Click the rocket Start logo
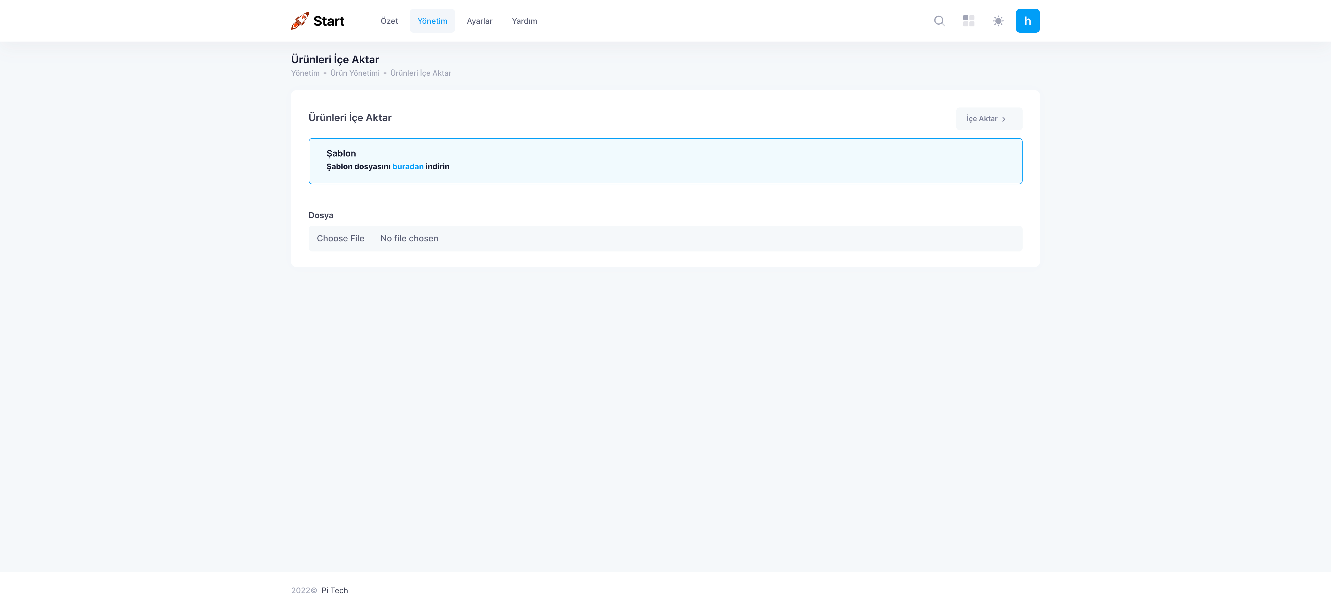This screenshot has height=608, width=1331. point(300,21)
